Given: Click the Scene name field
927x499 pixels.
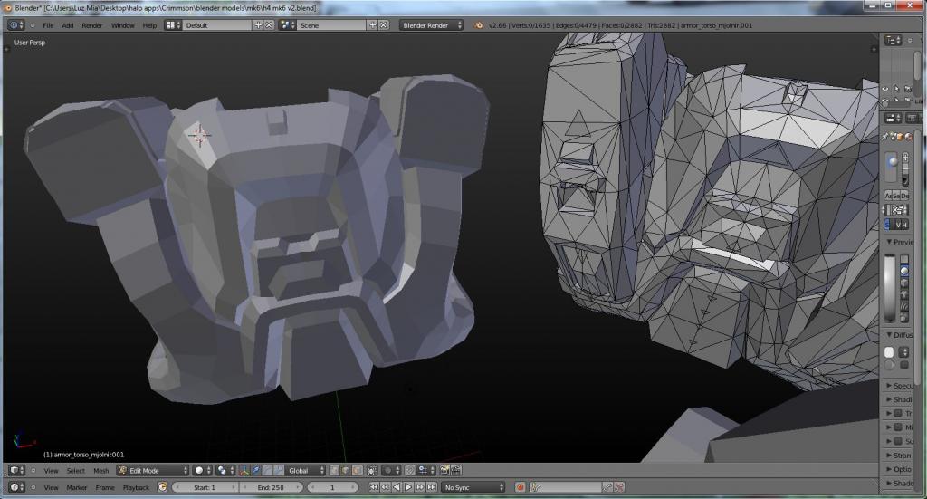Looking at the screenshot, I should click(x=331, y=25).
